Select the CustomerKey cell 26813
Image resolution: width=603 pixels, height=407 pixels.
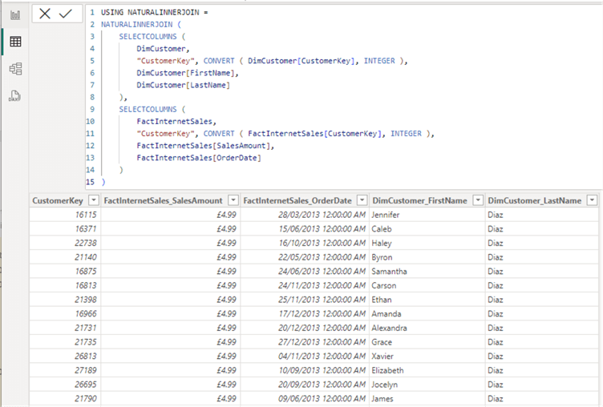pos(65,357)
